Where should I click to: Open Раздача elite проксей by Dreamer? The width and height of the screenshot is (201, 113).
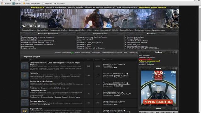coord(91,48)
